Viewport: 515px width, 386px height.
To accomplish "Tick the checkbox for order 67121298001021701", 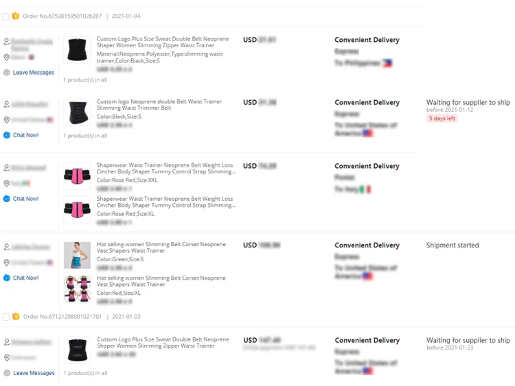I will click(x=5, y=317).
